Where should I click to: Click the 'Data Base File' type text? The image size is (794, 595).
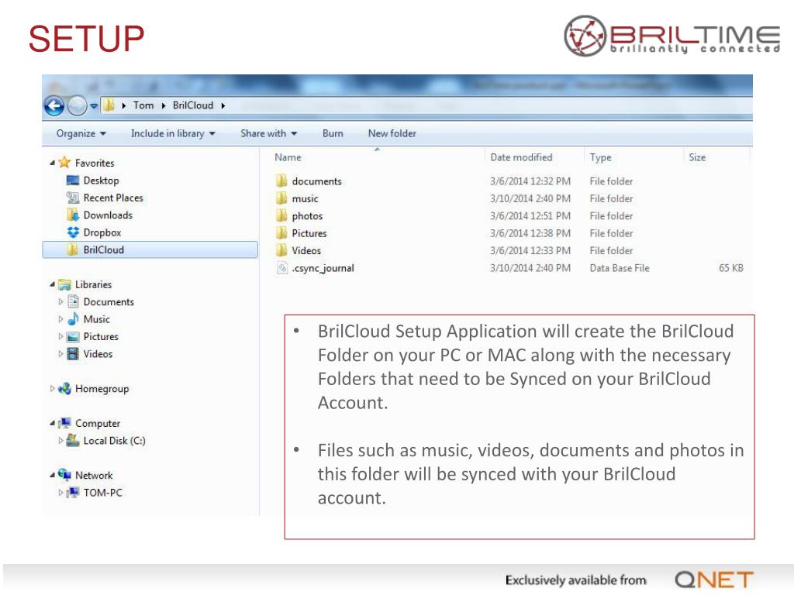(x=620, y=268)
